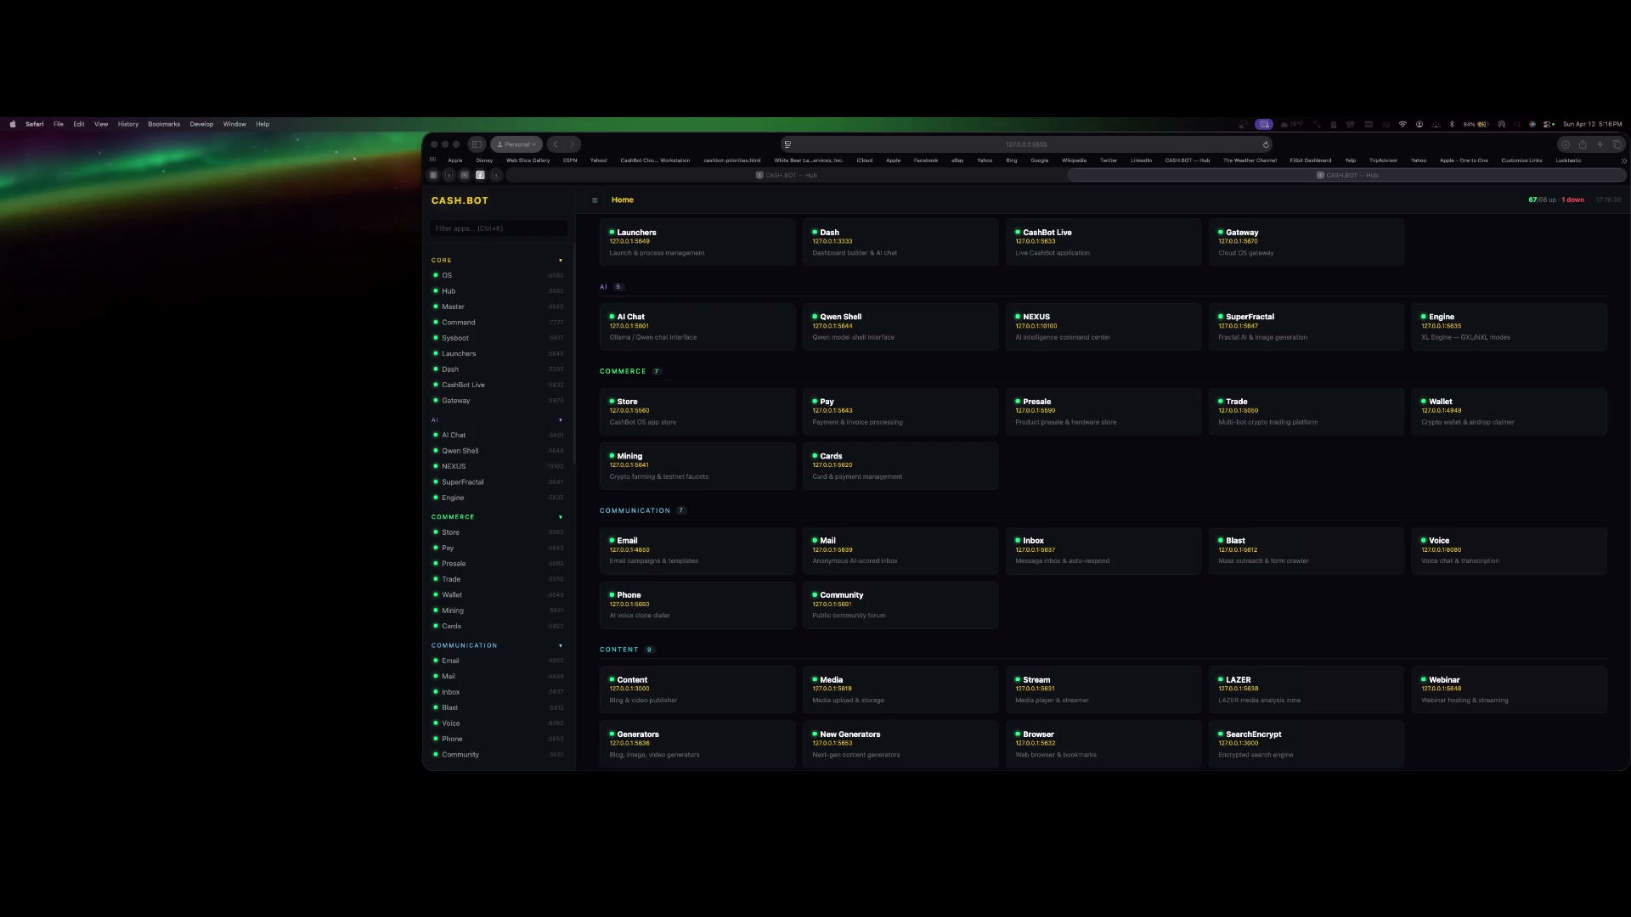Open the Qwen Shell app card

coord(900,327)
